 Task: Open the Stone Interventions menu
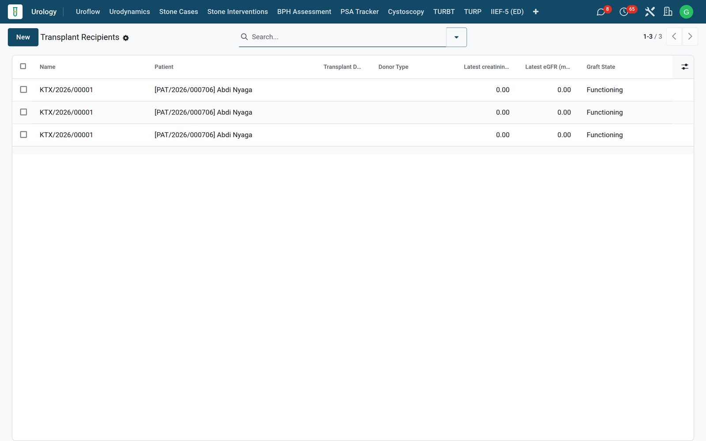click(237, 12)
